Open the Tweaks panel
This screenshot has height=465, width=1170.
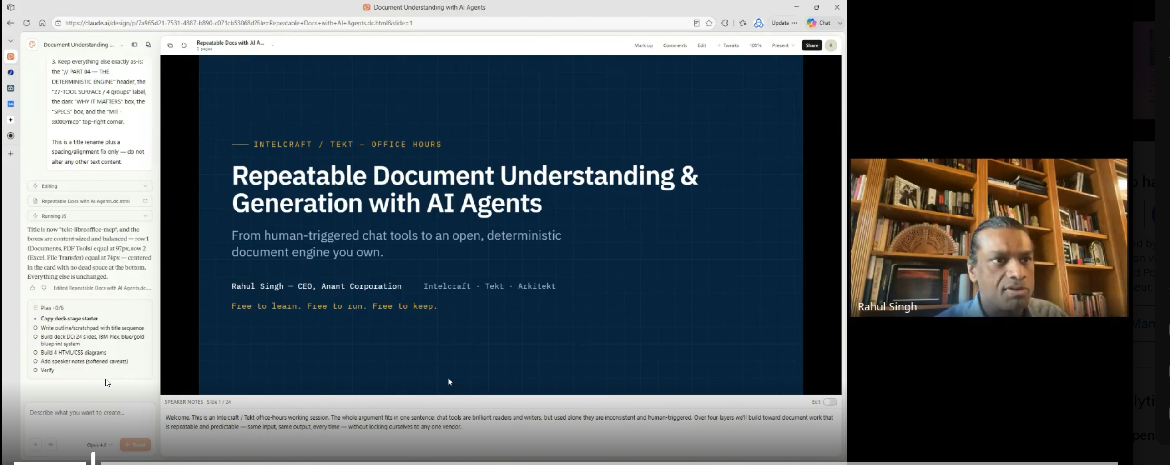tap(728, 45)
